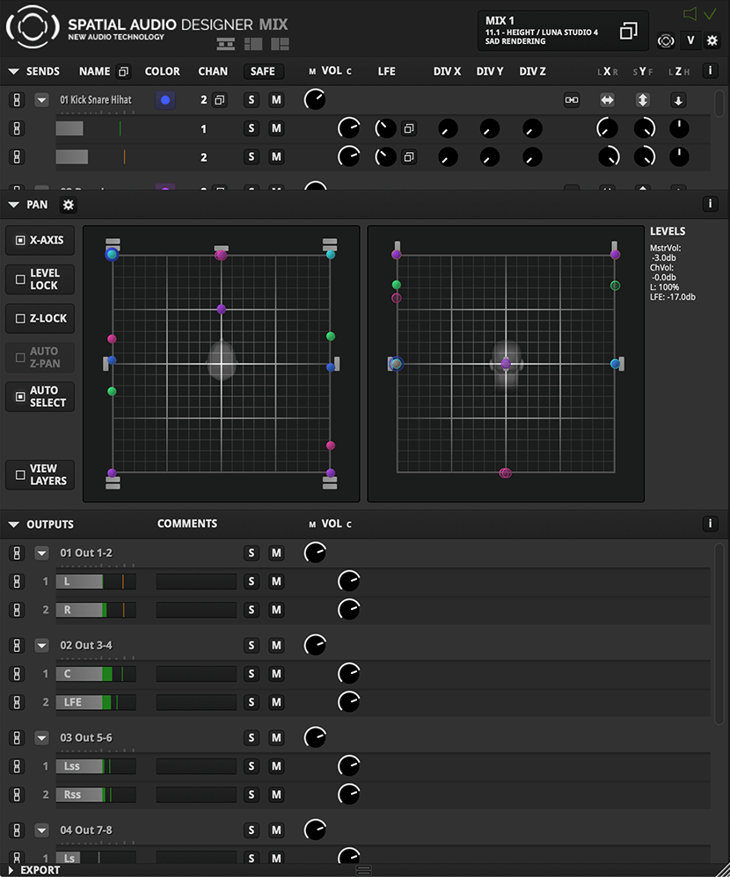
Task: Open the monitoring headphone icon near top right
Action: (668, 40)
